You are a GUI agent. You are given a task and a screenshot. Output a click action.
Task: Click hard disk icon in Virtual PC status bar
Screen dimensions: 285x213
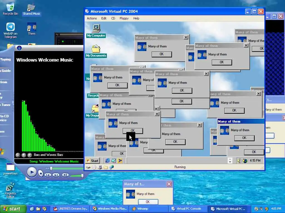coord(88,167)
